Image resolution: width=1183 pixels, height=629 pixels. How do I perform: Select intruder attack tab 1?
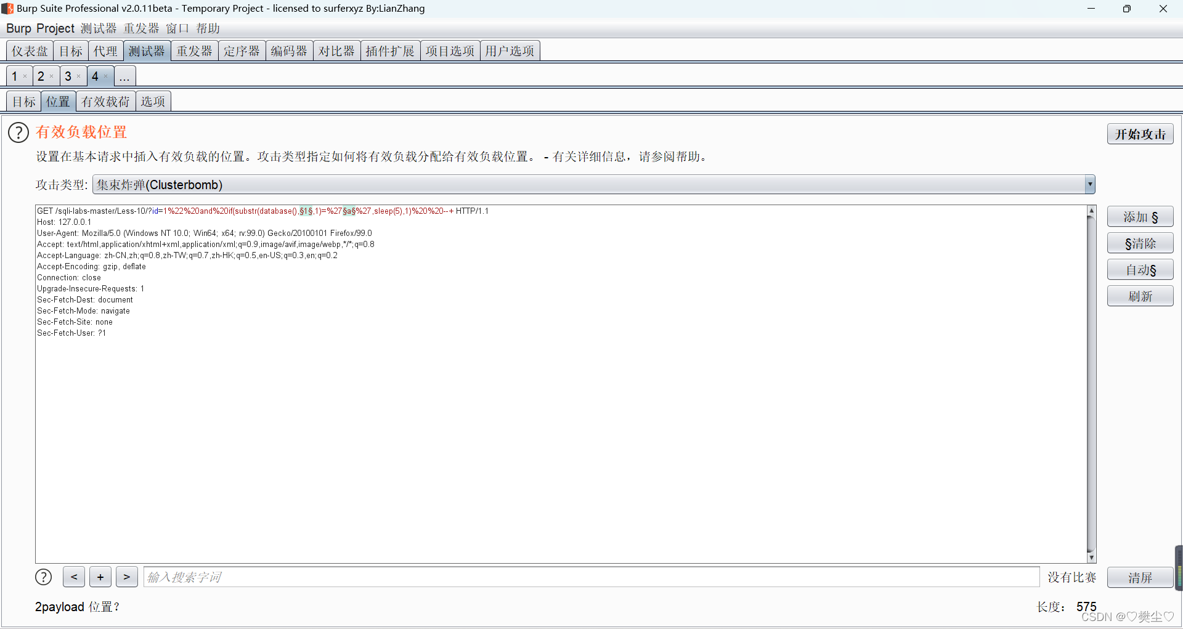[15, 76]
